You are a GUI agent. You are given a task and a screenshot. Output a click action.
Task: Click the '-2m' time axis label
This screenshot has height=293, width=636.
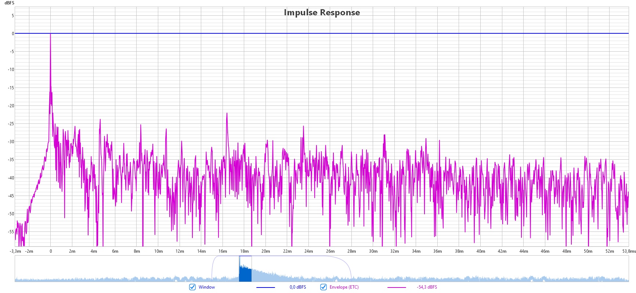click(29, 251)
